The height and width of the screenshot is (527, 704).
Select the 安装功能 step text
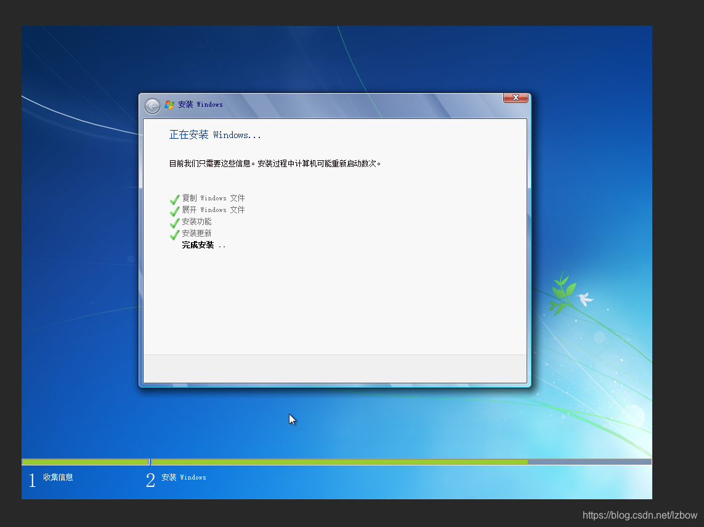[x=196, y=221]
